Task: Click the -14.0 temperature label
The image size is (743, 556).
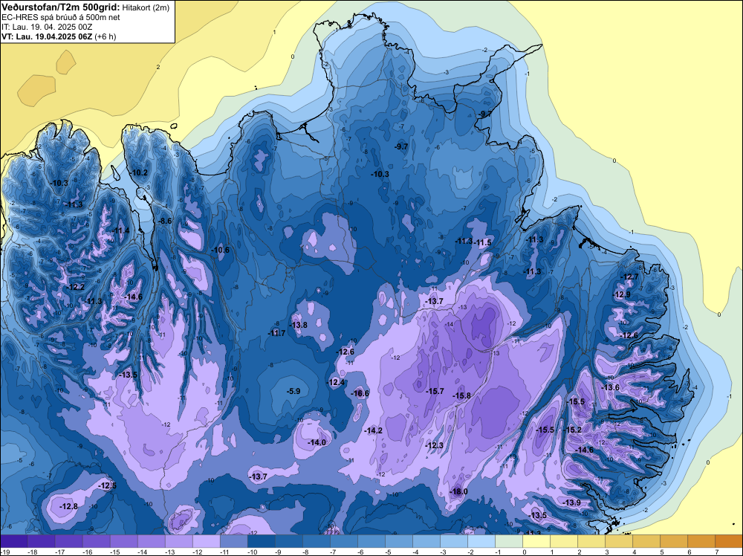Action: point(317,442)
